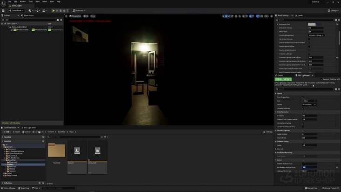Screen dimensions: 341x192
Task: Toggle grid snapping in viewport toolbar
Action: (x=243, y=16)
